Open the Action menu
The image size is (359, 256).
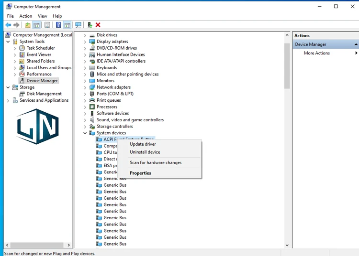tap(26, 16)
